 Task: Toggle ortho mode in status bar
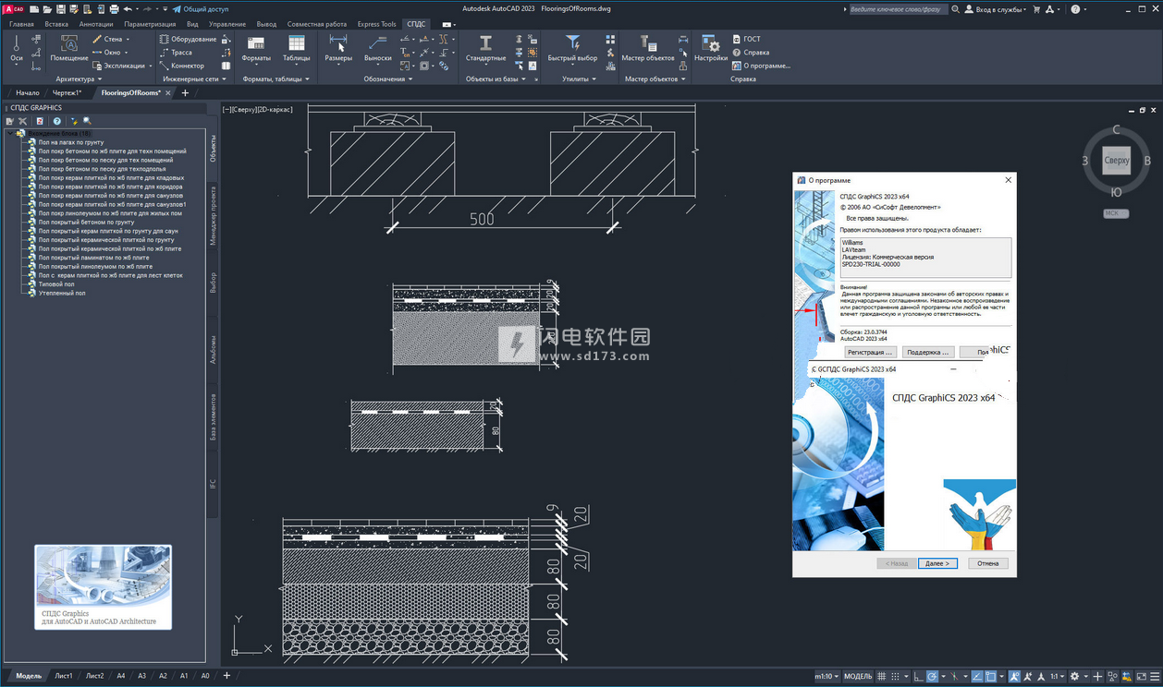point(917,676)
